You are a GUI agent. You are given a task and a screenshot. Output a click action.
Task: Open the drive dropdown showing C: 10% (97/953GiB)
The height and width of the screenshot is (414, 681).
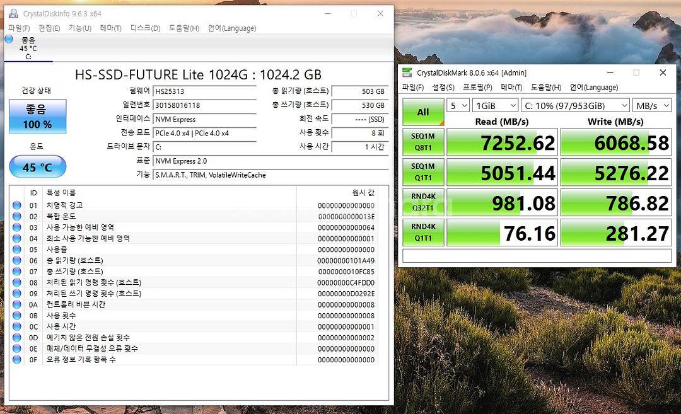pos(575,105)
